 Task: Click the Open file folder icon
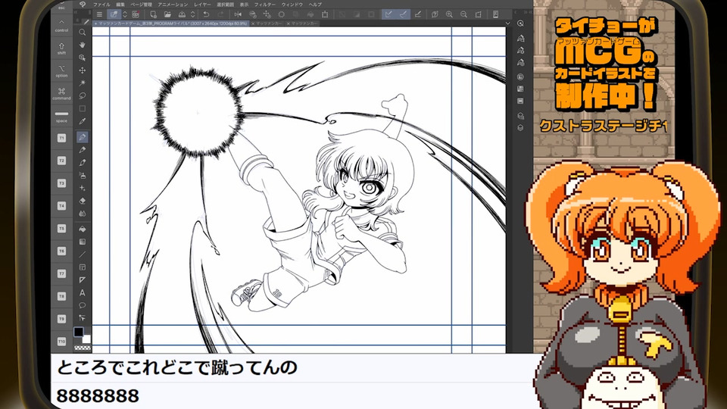[167, 14]
